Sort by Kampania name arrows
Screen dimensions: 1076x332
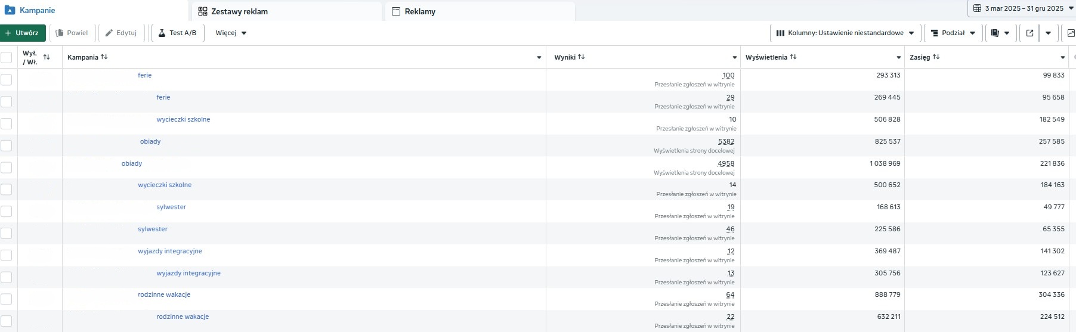(x=104, y=57)
